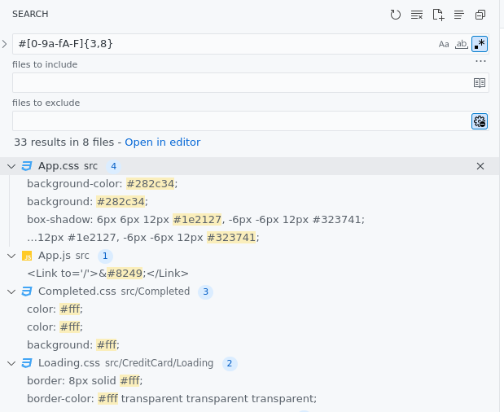Toggle search only in open editors
This screenshot has width=504, height=412.
coord(480,83)
